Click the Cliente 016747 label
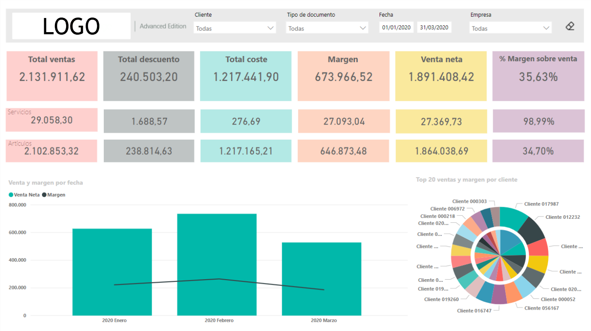 coord(474,311)
